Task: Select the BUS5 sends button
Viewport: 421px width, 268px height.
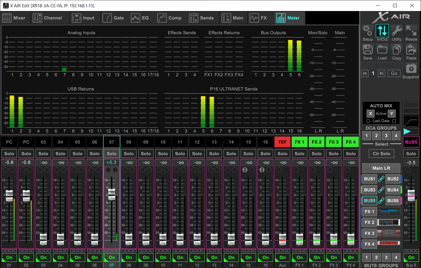Action: tap(370, 201)
